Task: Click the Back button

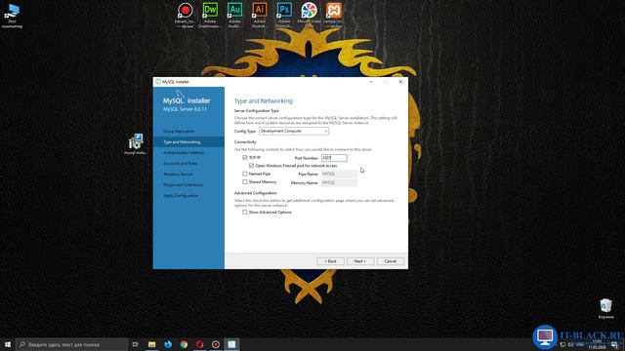Action: tap(330, 261)
